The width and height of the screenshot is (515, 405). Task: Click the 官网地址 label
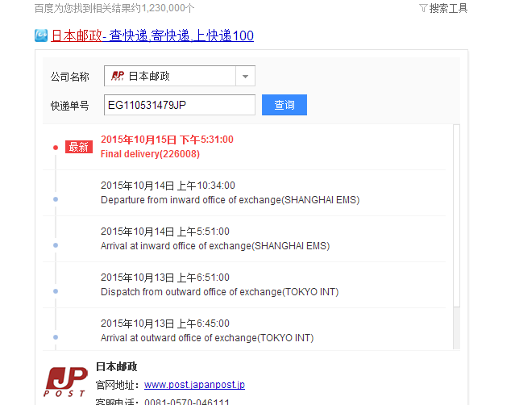click(x=119, y=385)
